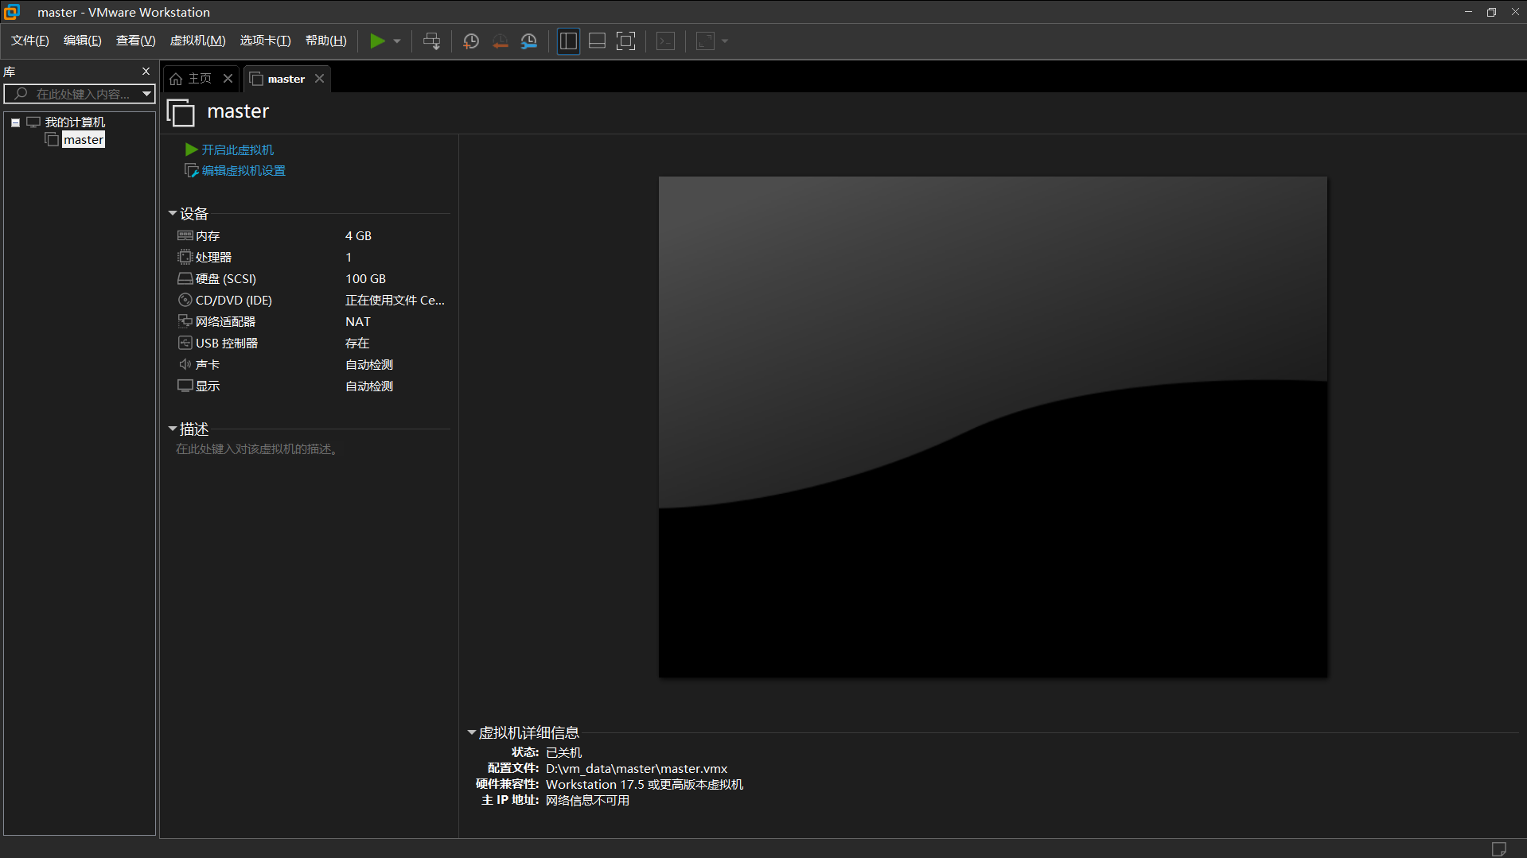
Task: Click the 硬盘 (SCSI) device row
Action: click(311, 279)
